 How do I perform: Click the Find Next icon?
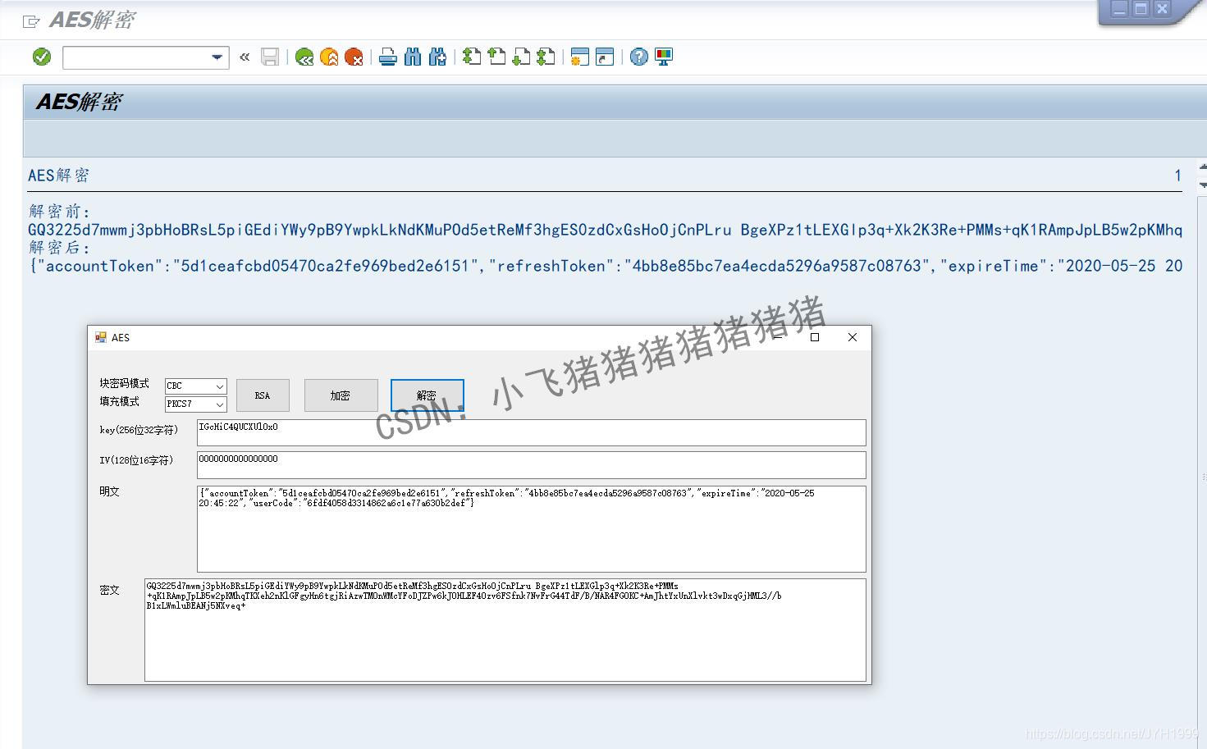tap(437, 57)
